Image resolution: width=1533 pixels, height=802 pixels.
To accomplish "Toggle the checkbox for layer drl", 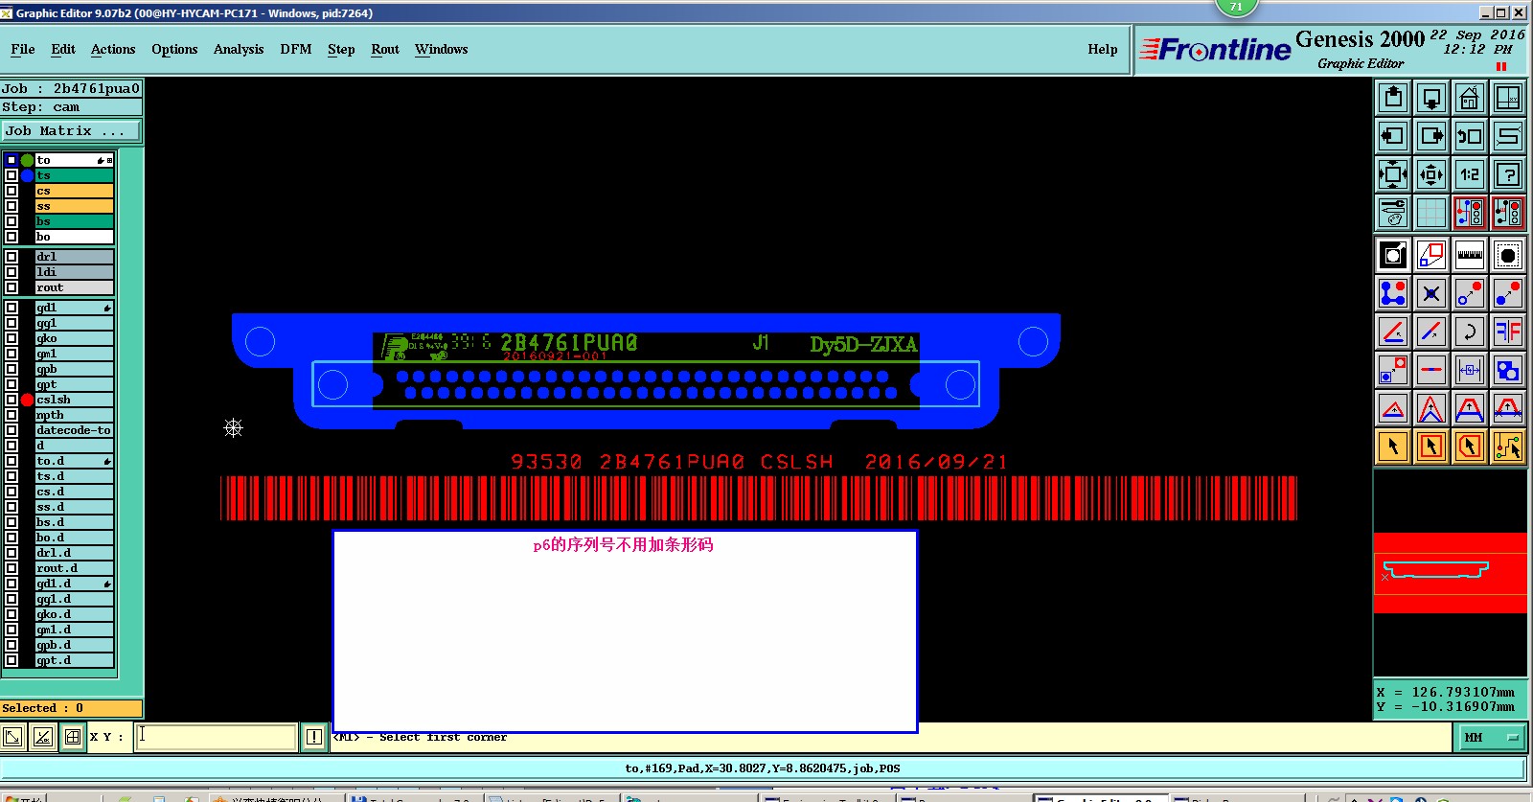I will (x=11, y=257).
